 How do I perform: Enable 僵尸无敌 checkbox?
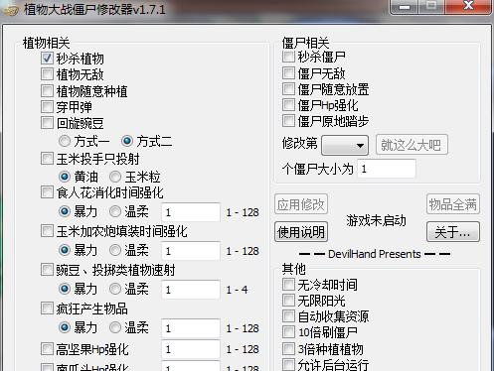click(288, 72)
